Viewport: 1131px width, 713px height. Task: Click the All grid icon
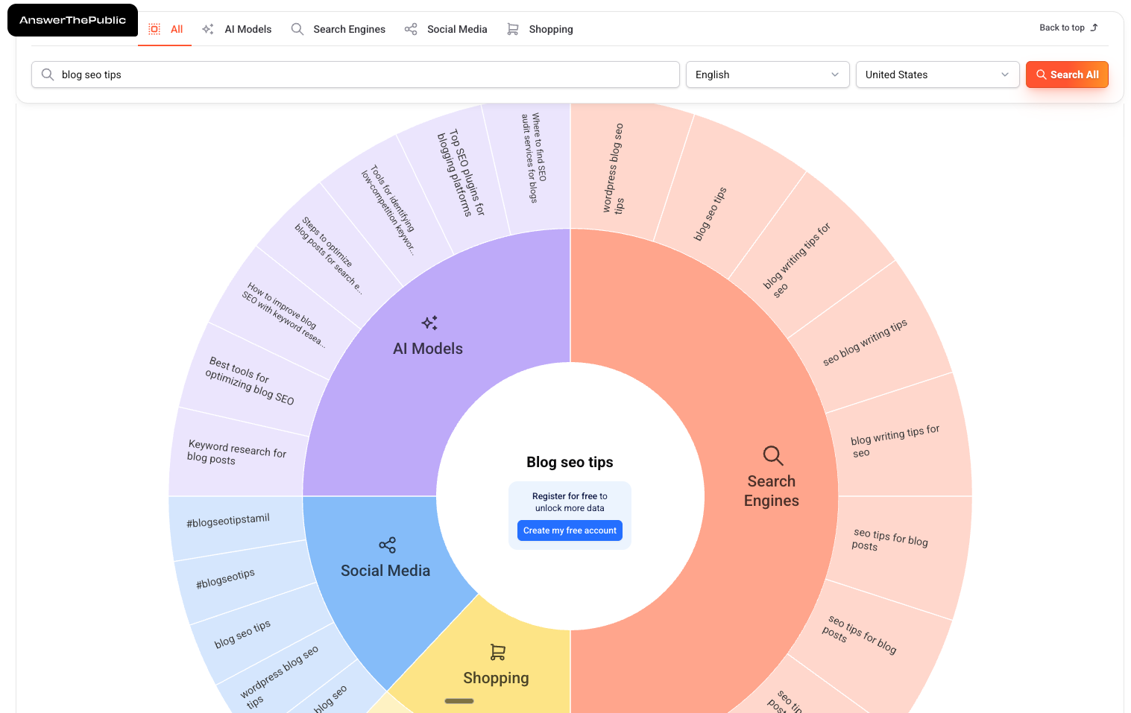coord(154,28)
